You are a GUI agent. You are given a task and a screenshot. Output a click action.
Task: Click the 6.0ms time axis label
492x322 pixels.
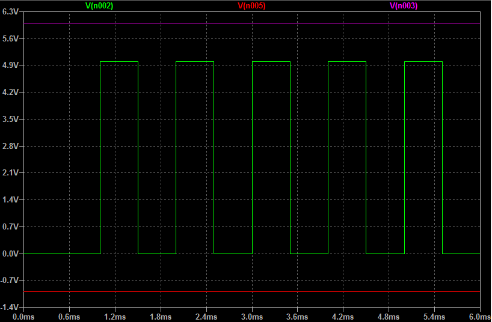pyautogui.click(x=479, y=317)
